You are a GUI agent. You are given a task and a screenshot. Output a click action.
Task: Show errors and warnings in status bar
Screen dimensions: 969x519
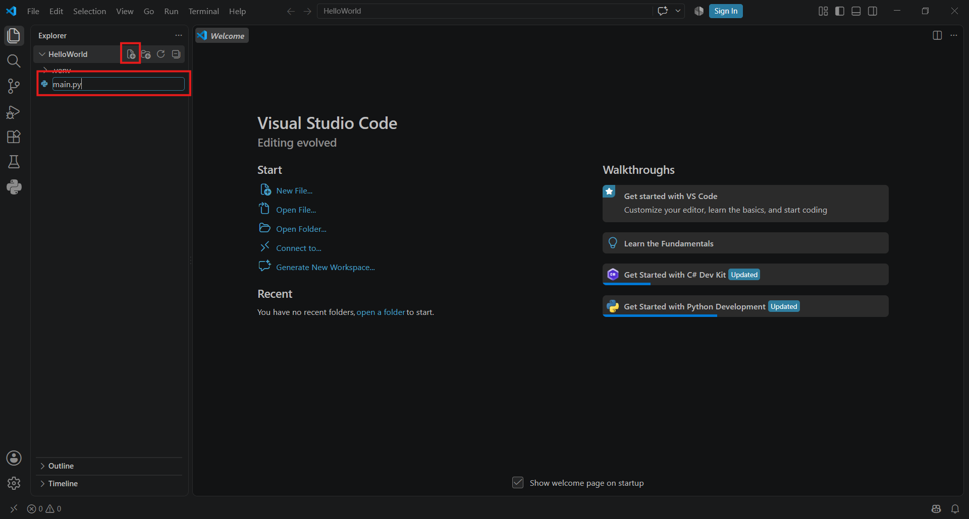coord(44,508)
